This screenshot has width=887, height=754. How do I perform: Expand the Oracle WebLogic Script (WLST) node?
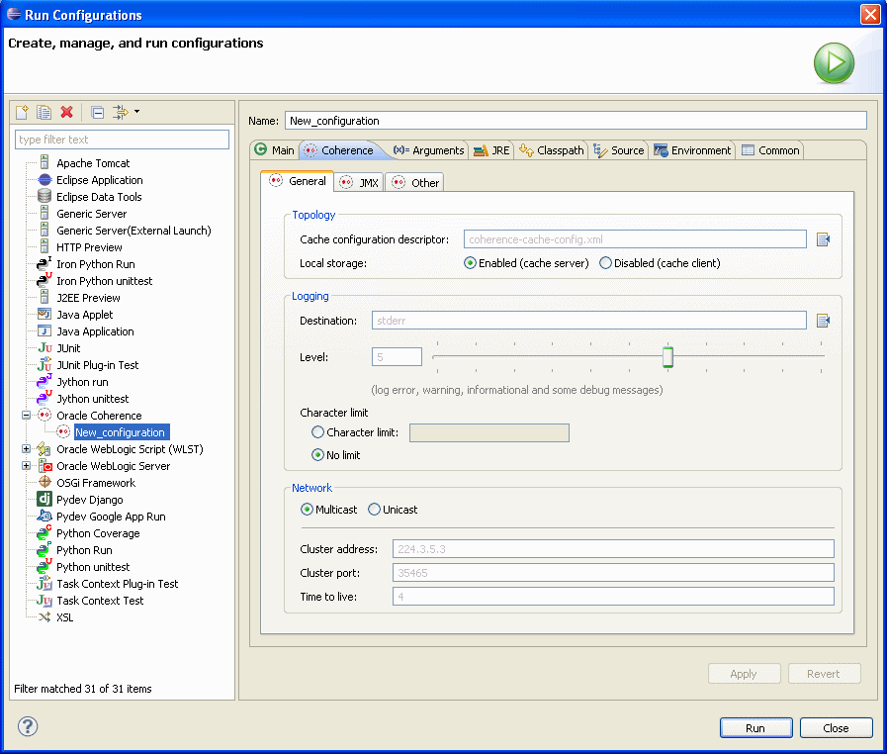(x=27, y=449)
